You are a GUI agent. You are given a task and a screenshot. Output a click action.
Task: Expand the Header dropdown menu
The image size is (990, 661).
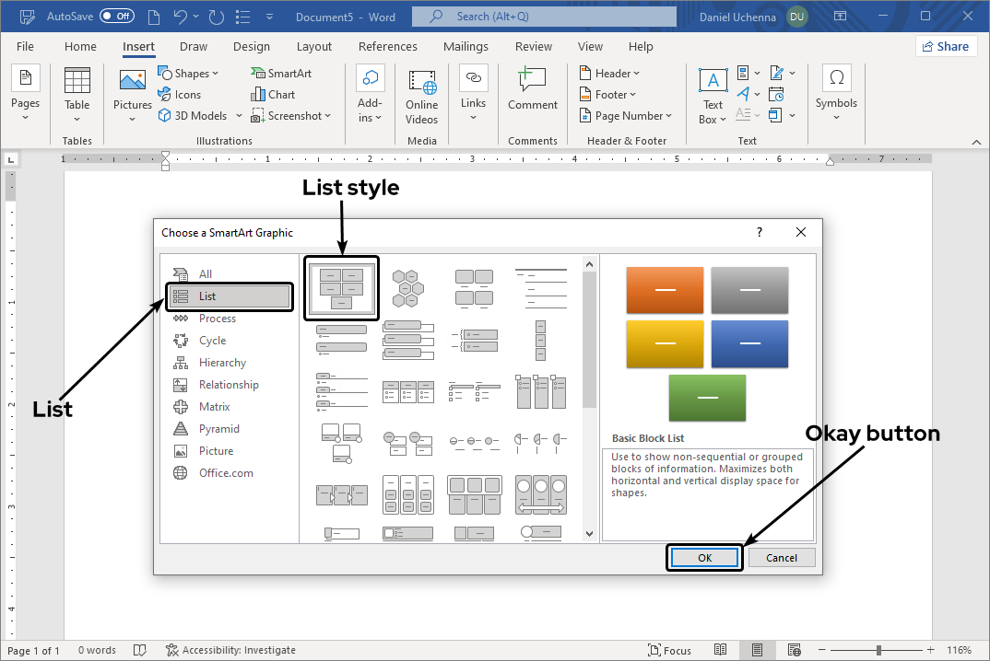[x=609, y=74]
